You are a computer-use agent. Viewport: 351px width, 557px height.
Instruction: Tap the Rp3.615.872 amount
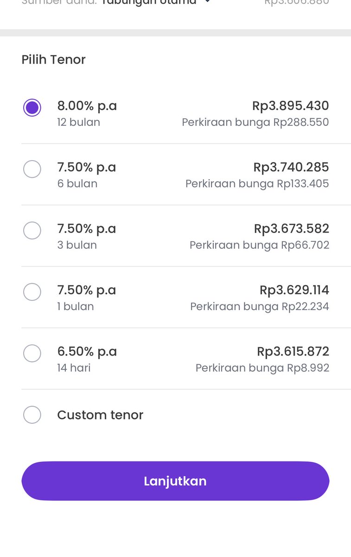point(293,351)
